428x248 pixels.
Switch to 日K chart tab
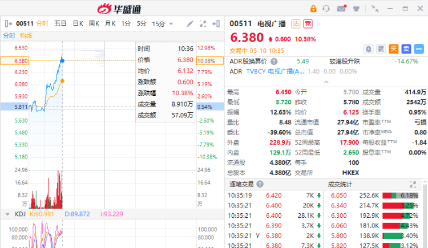(x=77, y=24)
